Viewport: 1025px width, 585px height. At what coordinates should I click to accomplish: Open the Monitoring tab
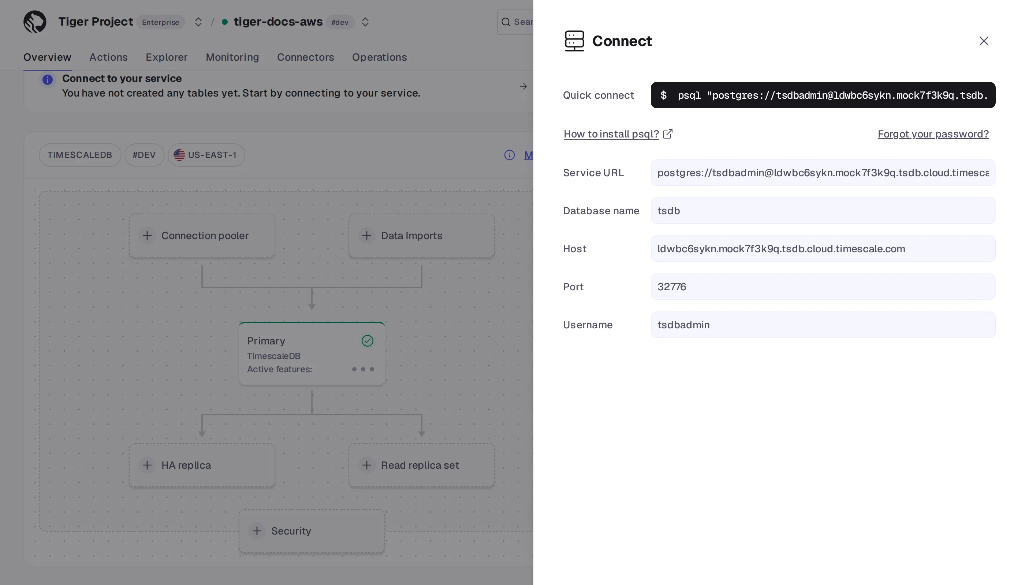point(232,57)
